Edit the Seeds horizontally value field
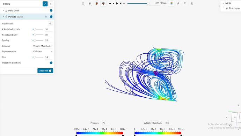 pyautogui.click(x=49, y=29)
